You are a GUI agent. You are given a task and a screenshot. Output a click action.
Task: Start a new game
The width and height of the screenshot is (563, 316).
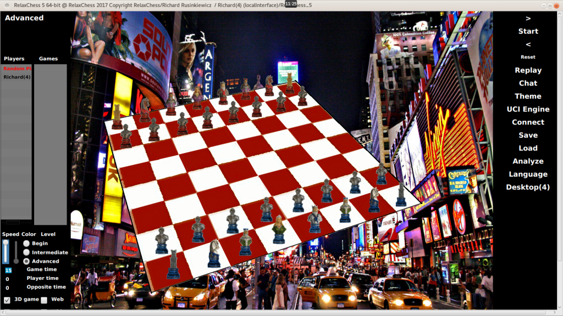(528, 31)
